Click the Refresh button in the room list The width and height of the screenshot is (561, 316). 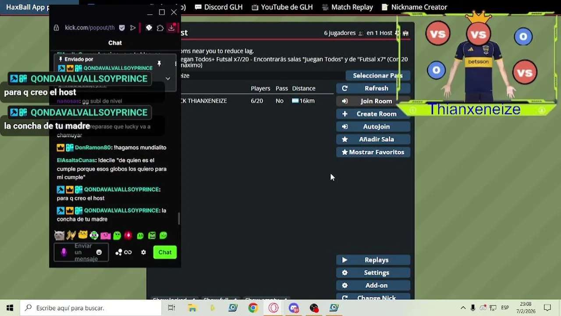(x=373, y=88)
